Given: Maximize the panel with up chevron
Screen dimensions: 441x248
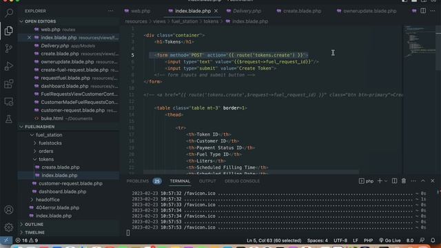Looking at the screenshot, I should tap(423, 181).
